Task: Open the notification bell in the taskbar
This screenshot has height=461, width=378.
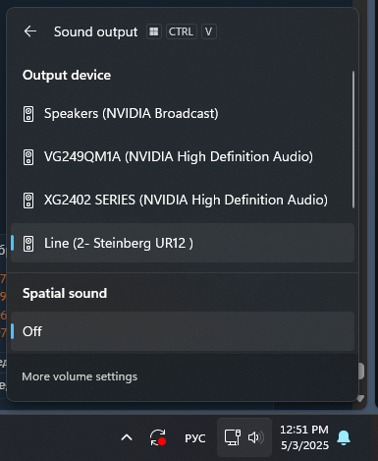Action: click(x=344, y=437)
